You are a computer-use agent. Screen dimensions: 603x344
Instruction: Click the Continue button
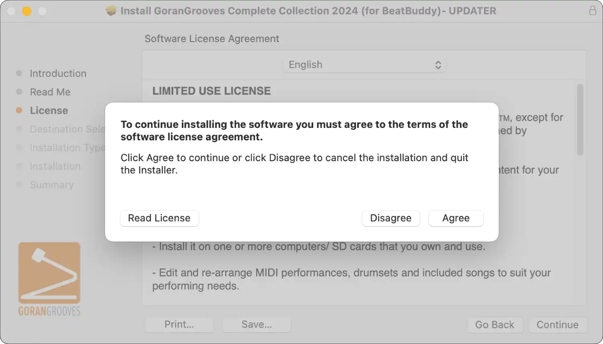[x=557, y=325]
